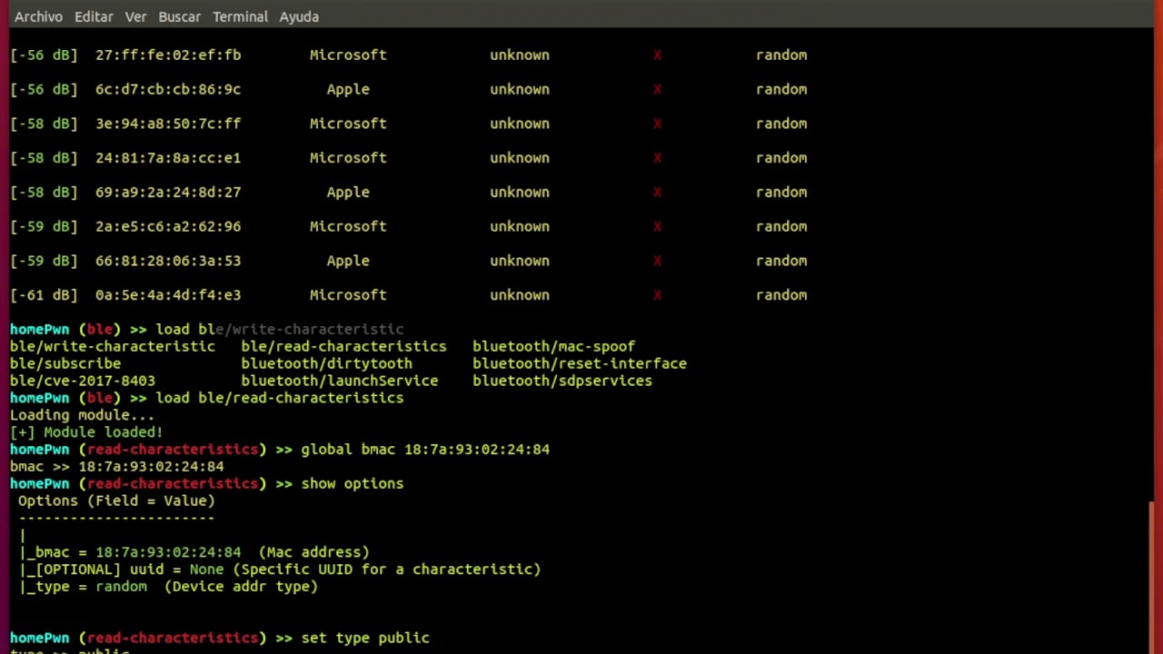Select MAC address 66:81:28:06:3a:53

(168, 261)
